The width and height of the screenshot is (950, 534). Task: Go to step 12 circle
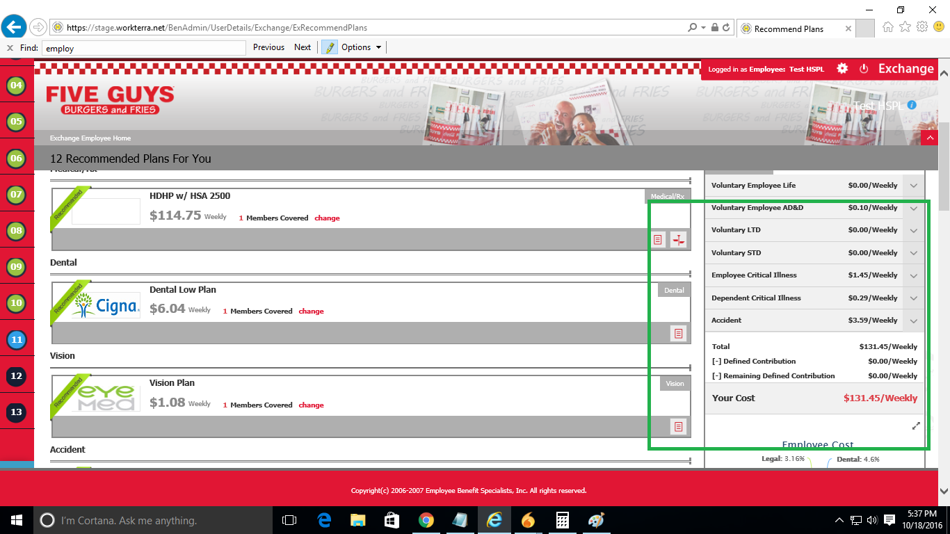pyautogui.click(x=16, y=376)
